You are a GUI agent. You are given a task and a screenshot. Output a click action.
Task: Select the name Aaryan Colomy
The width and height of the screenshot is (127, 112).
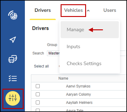[x=79, y=94]
